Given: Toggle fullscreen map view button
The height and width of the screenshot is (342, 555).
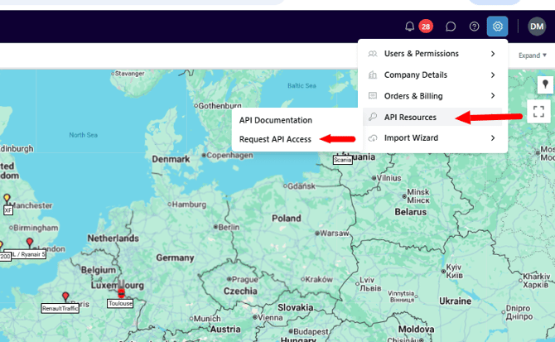Looking at the screenshot, I should pyautogui.click(x=538, y=112).
